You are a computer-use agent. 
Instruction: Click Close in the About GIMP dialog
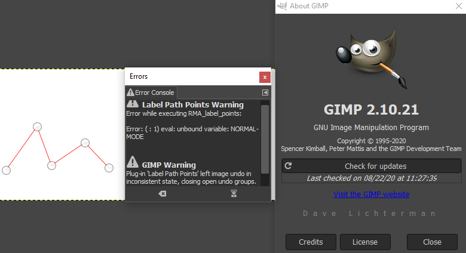pyautogui.click(x=432, y=242)
